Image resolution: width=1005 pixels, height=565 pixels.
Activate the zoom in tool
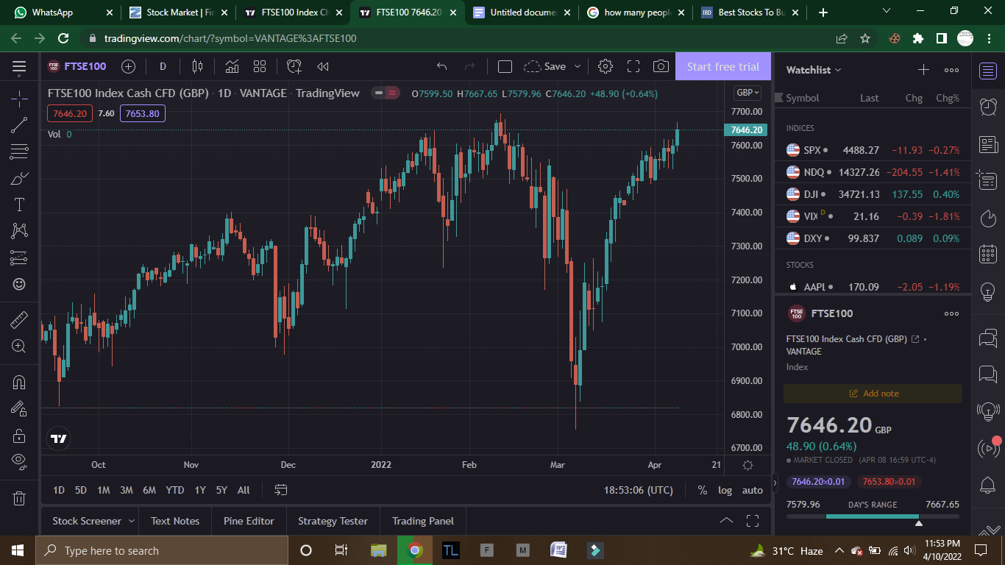tap(19, 346)
